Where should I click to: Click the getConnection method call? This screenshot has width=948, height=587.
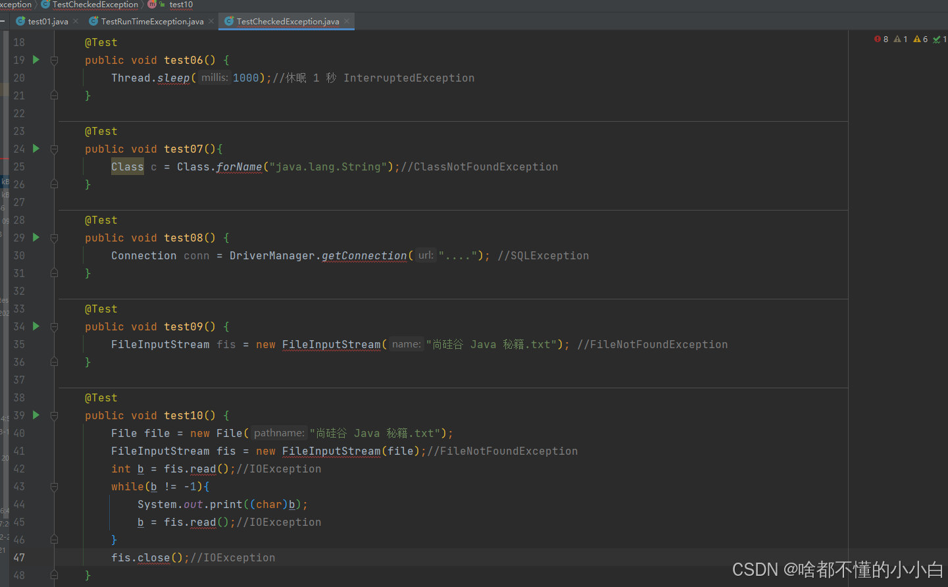(364, 255)
